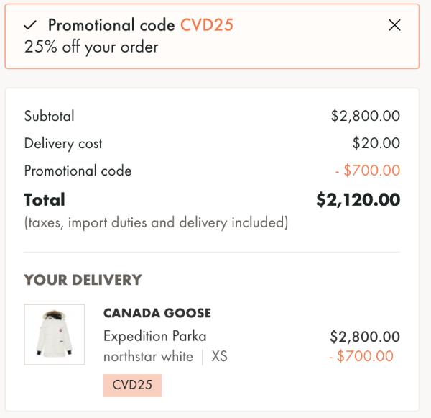Dismiss the CVD25 promotional code banner
431x418 pixels.
coord(394,25)
